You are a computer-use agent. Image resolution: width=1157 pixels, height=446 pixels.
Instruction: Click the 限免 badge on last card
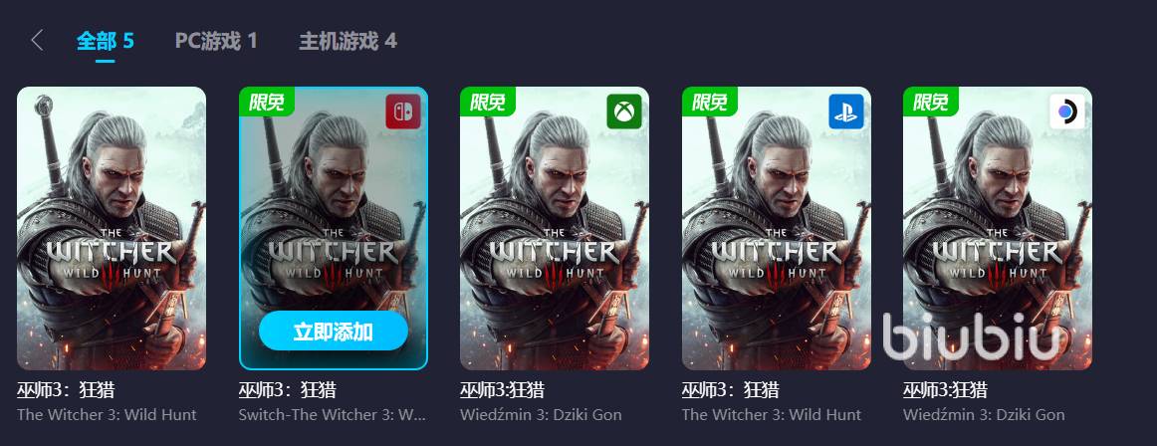(930, 102)
